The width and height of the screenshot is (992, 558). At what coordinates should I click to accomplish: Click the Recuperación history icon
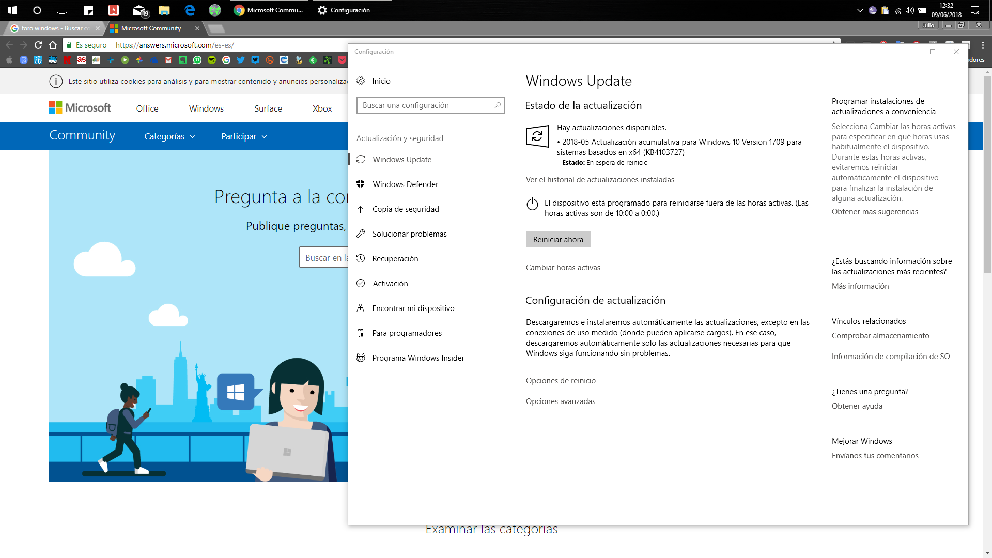tap(361, 258)
